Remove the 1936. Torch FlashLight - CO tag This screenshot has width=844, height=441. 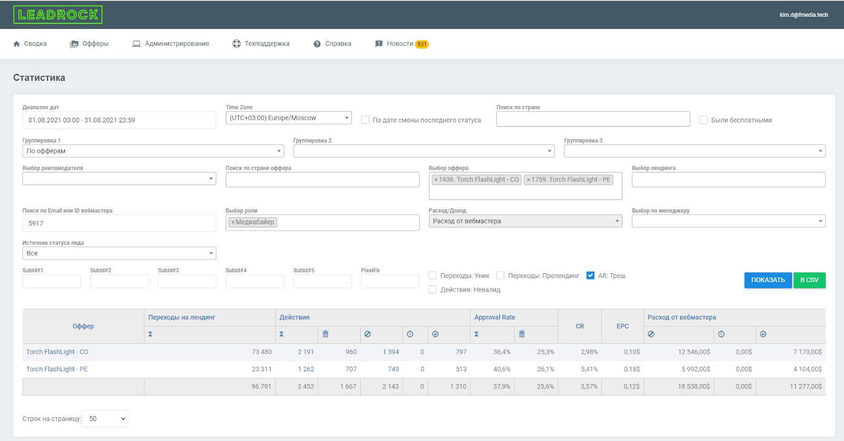tap(436, 180)
